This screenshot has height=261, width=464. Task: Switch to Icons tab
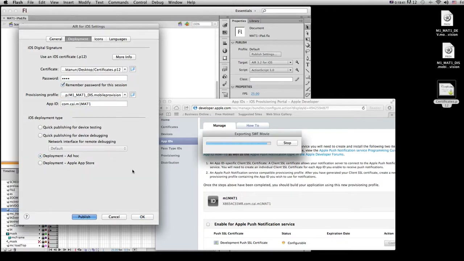(x=99, y=39)
